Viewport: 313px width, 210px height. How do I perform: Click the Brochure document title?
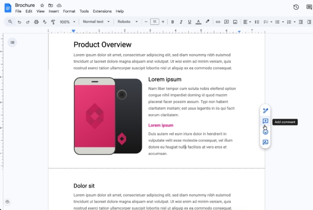(25, 5)
